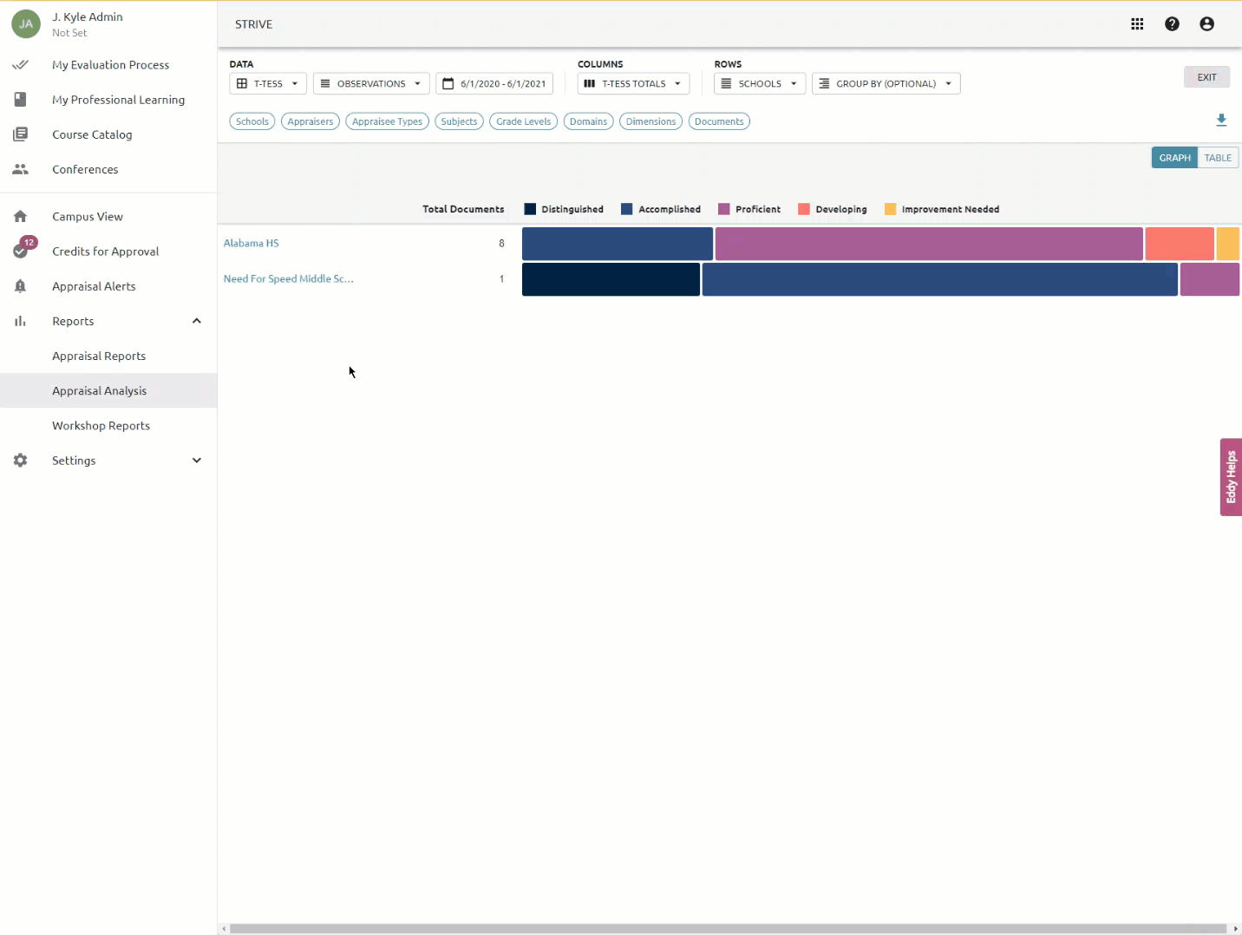Click Alabama HS Developing bar segment
Viewport: 1242px width, 935px height.
pyautogui.click(x=1180, y=244)
